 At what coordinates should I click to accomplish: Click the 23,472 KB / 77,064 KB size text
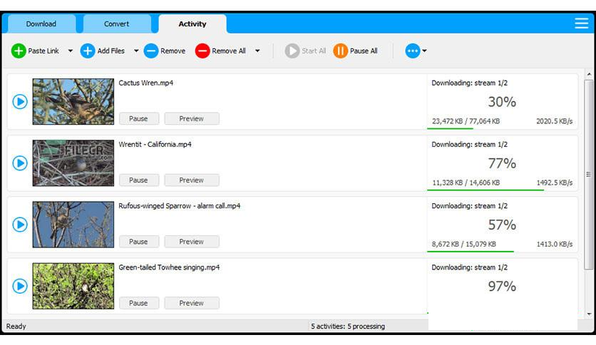pyautogui.click(x=466, y=121)
